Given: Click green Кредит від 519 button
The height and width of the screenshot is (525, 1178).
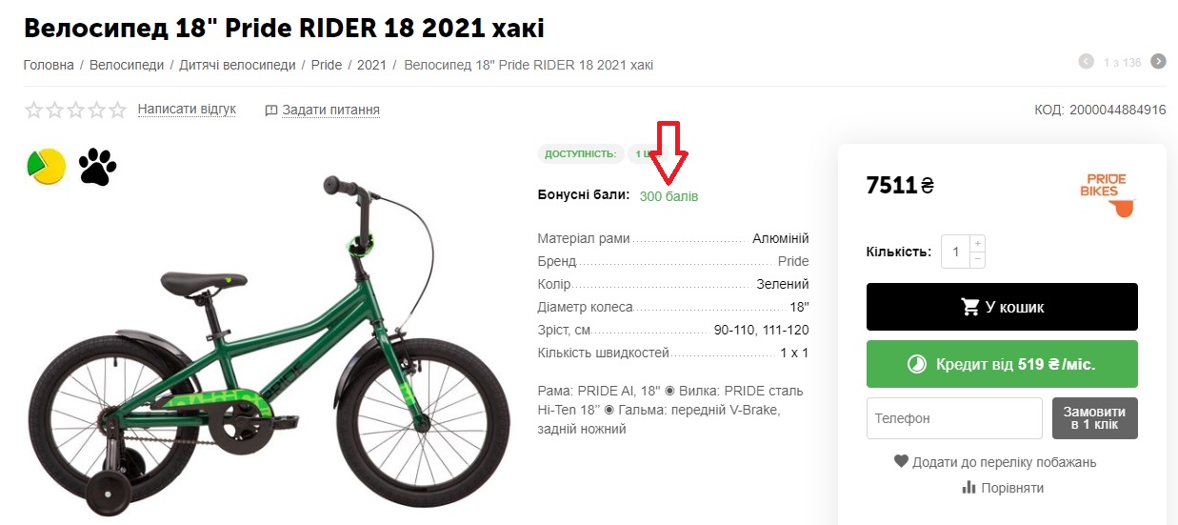Looking at the screenshot, I should tap(1002, 364).
